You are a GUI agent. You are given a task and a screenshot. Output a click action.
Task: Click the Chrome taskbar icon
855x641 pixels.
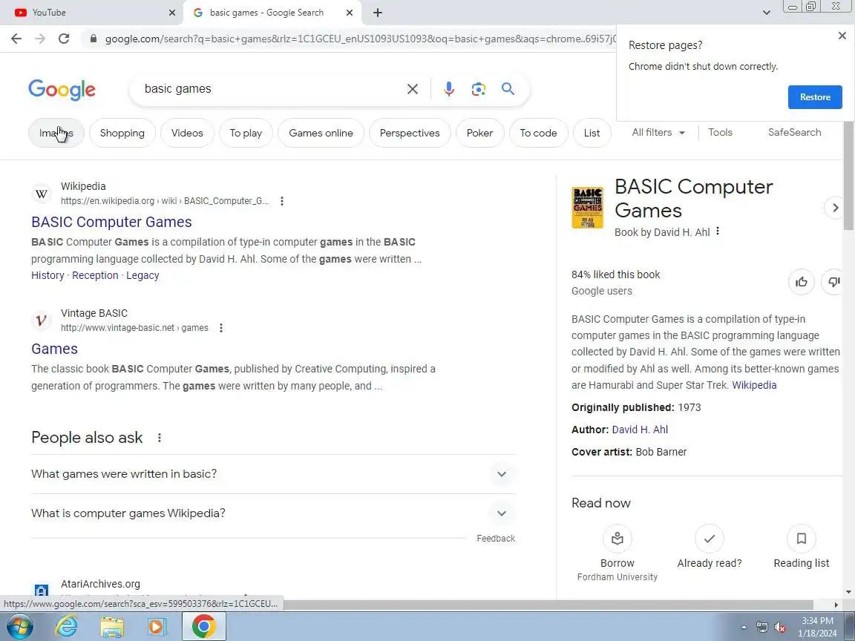click(x=203, y=627)
